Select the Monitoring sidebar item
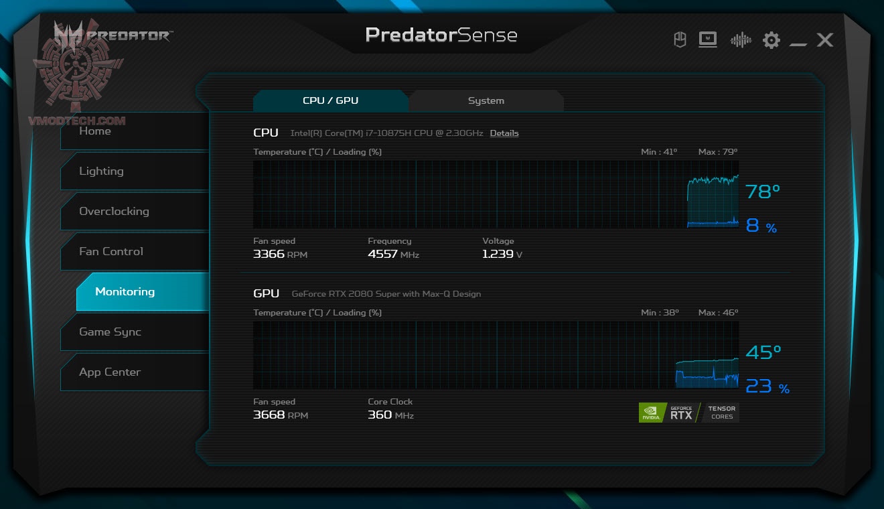The width and height of the screenshot is (884, 509). tap(143, 291)
